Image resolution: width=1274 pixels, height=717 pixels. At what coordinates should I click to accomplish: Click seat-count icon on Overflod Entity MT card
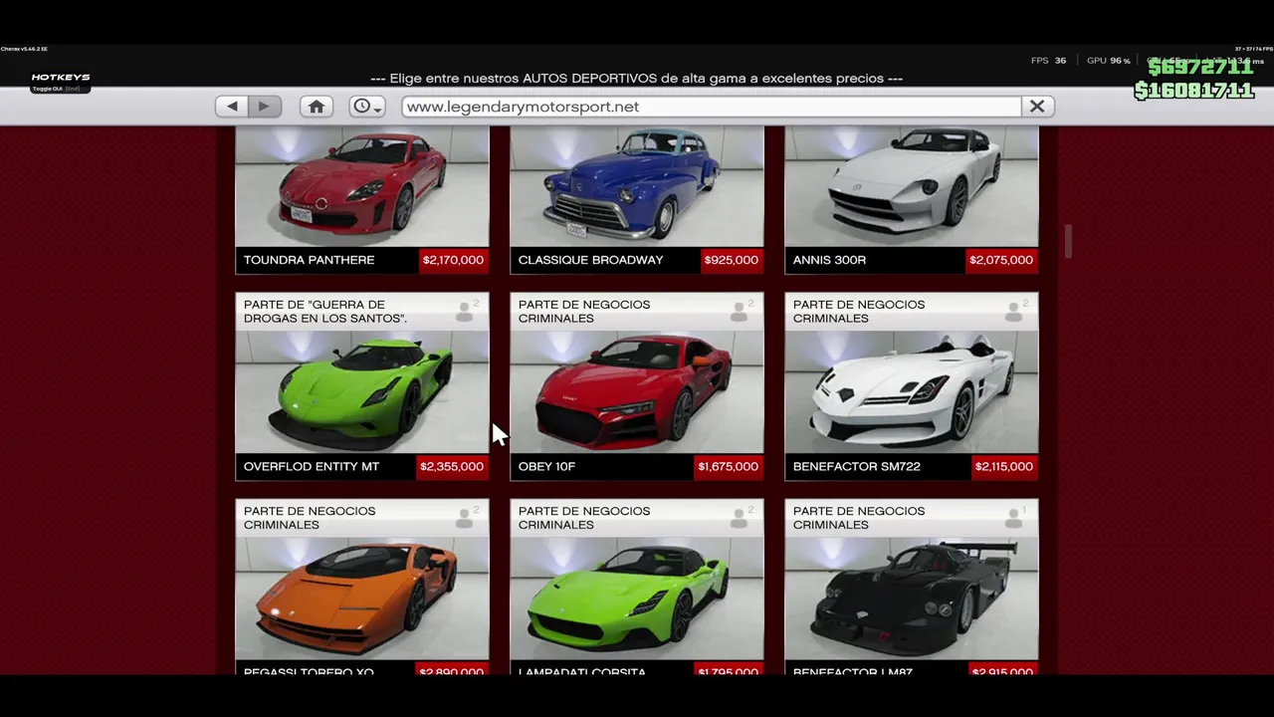pos(465,312)
